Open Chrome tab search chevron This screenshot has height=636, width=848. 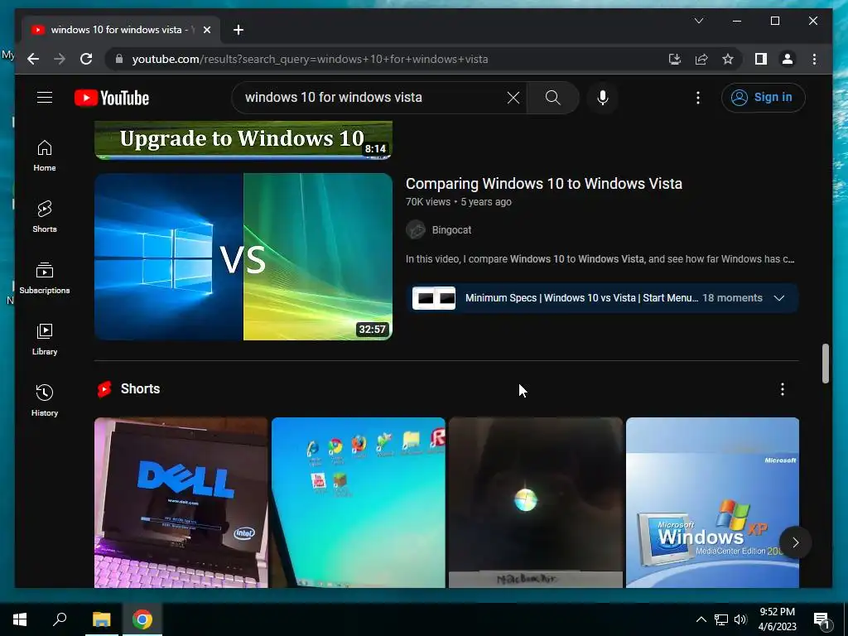(699, 21)
